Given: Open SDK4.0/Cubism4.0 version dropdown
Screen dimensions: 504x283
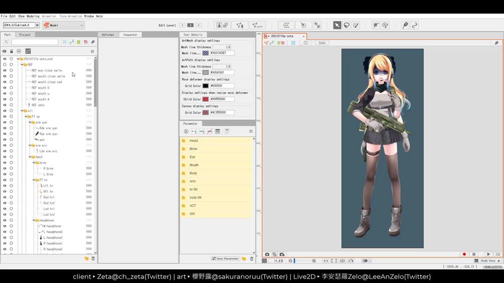Looking at the screenshot, I should pyautogui.click(x=37, y=25).
